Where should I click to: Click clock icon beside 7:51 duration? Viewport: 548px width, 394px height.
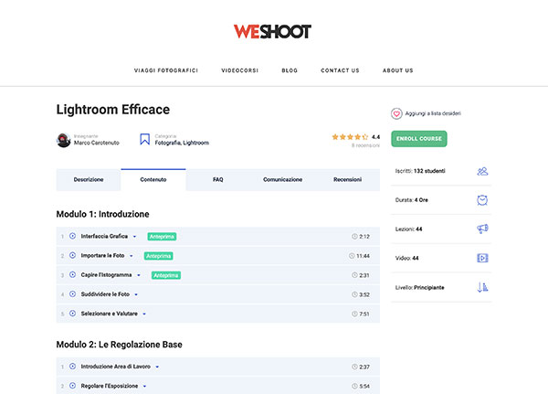tap(354, 314)
